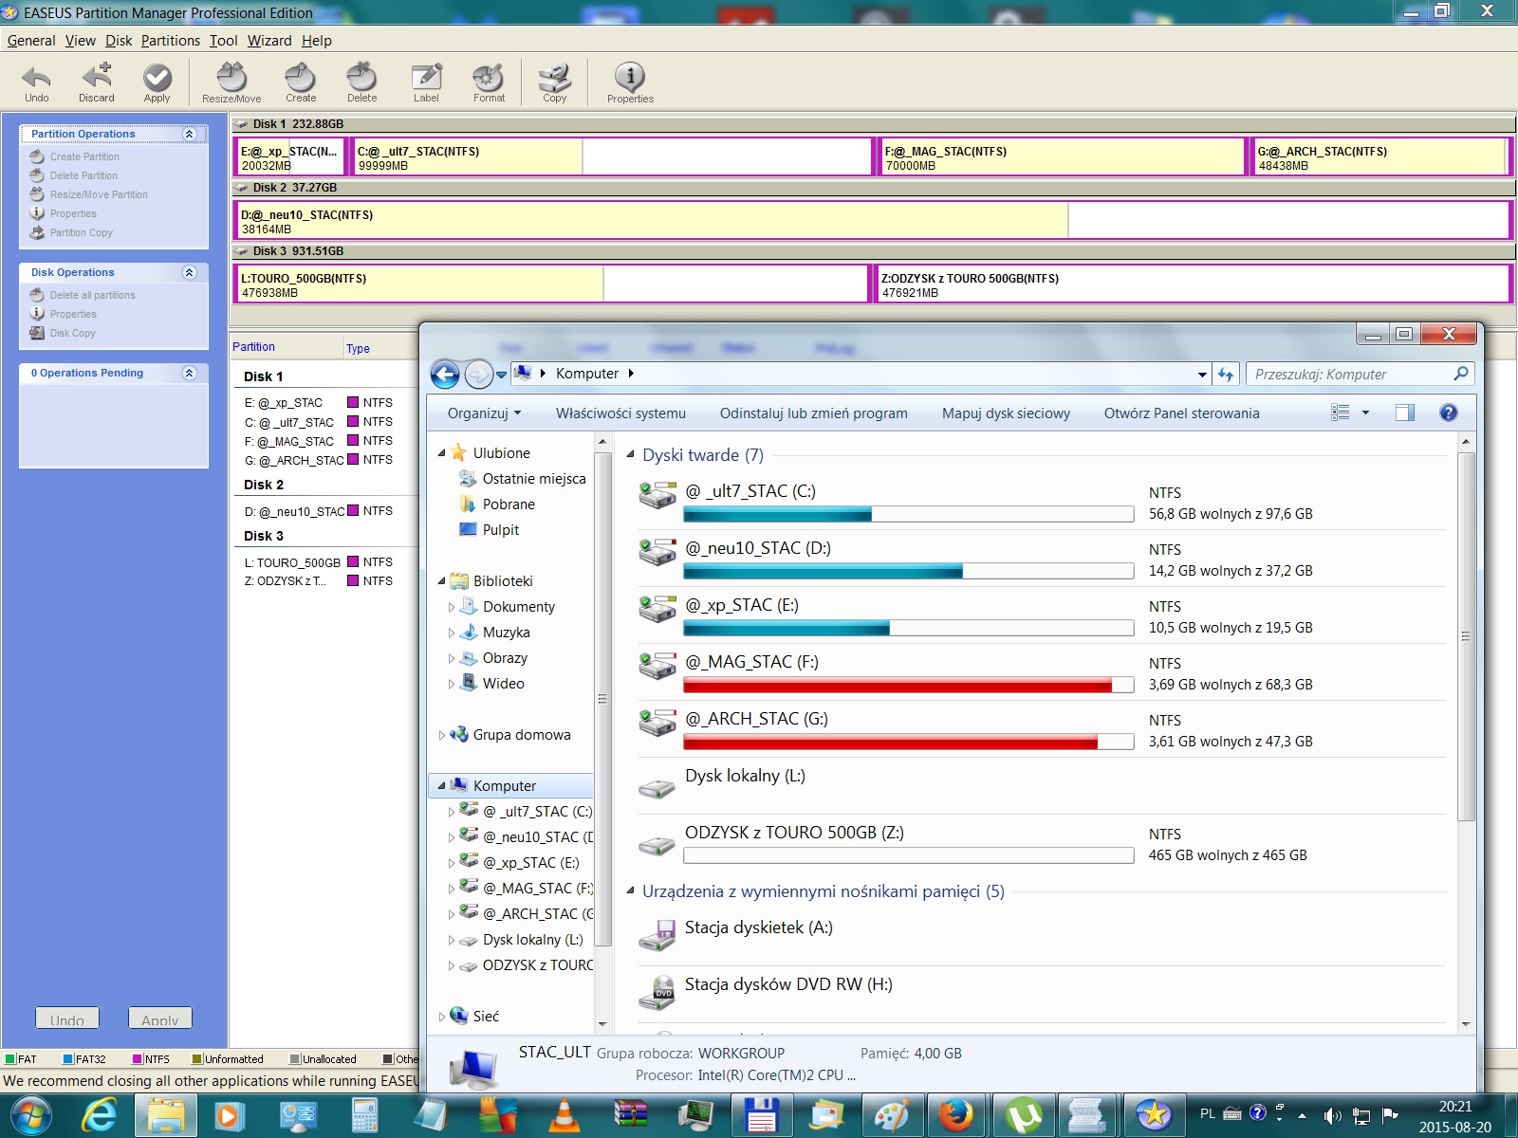Select the E:@_xp_STAC partition block
This screenshot has width=1518, height=1138.
(291, 157)
